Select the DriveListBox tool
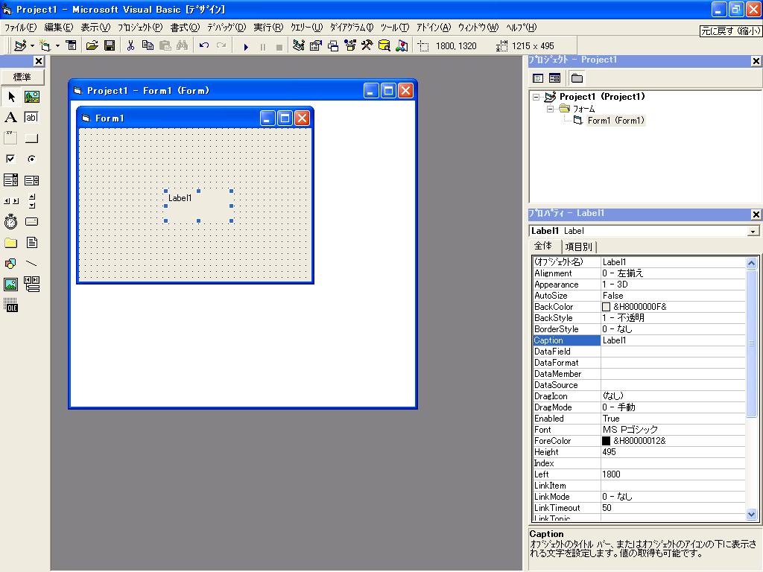This screenshot has height=572, width=763. click(32, 222)
